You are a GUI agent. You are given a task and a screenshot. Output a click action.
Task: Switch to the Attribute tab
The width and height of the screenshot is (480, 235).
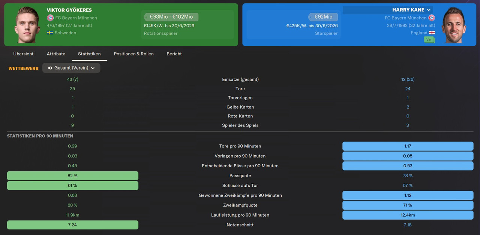(x=56, y=54)
